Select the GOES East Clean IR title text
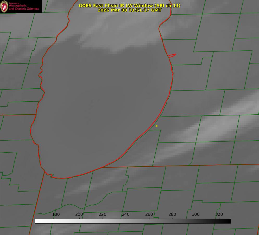Viewport: 259px width, 235px height. [129, 5]
